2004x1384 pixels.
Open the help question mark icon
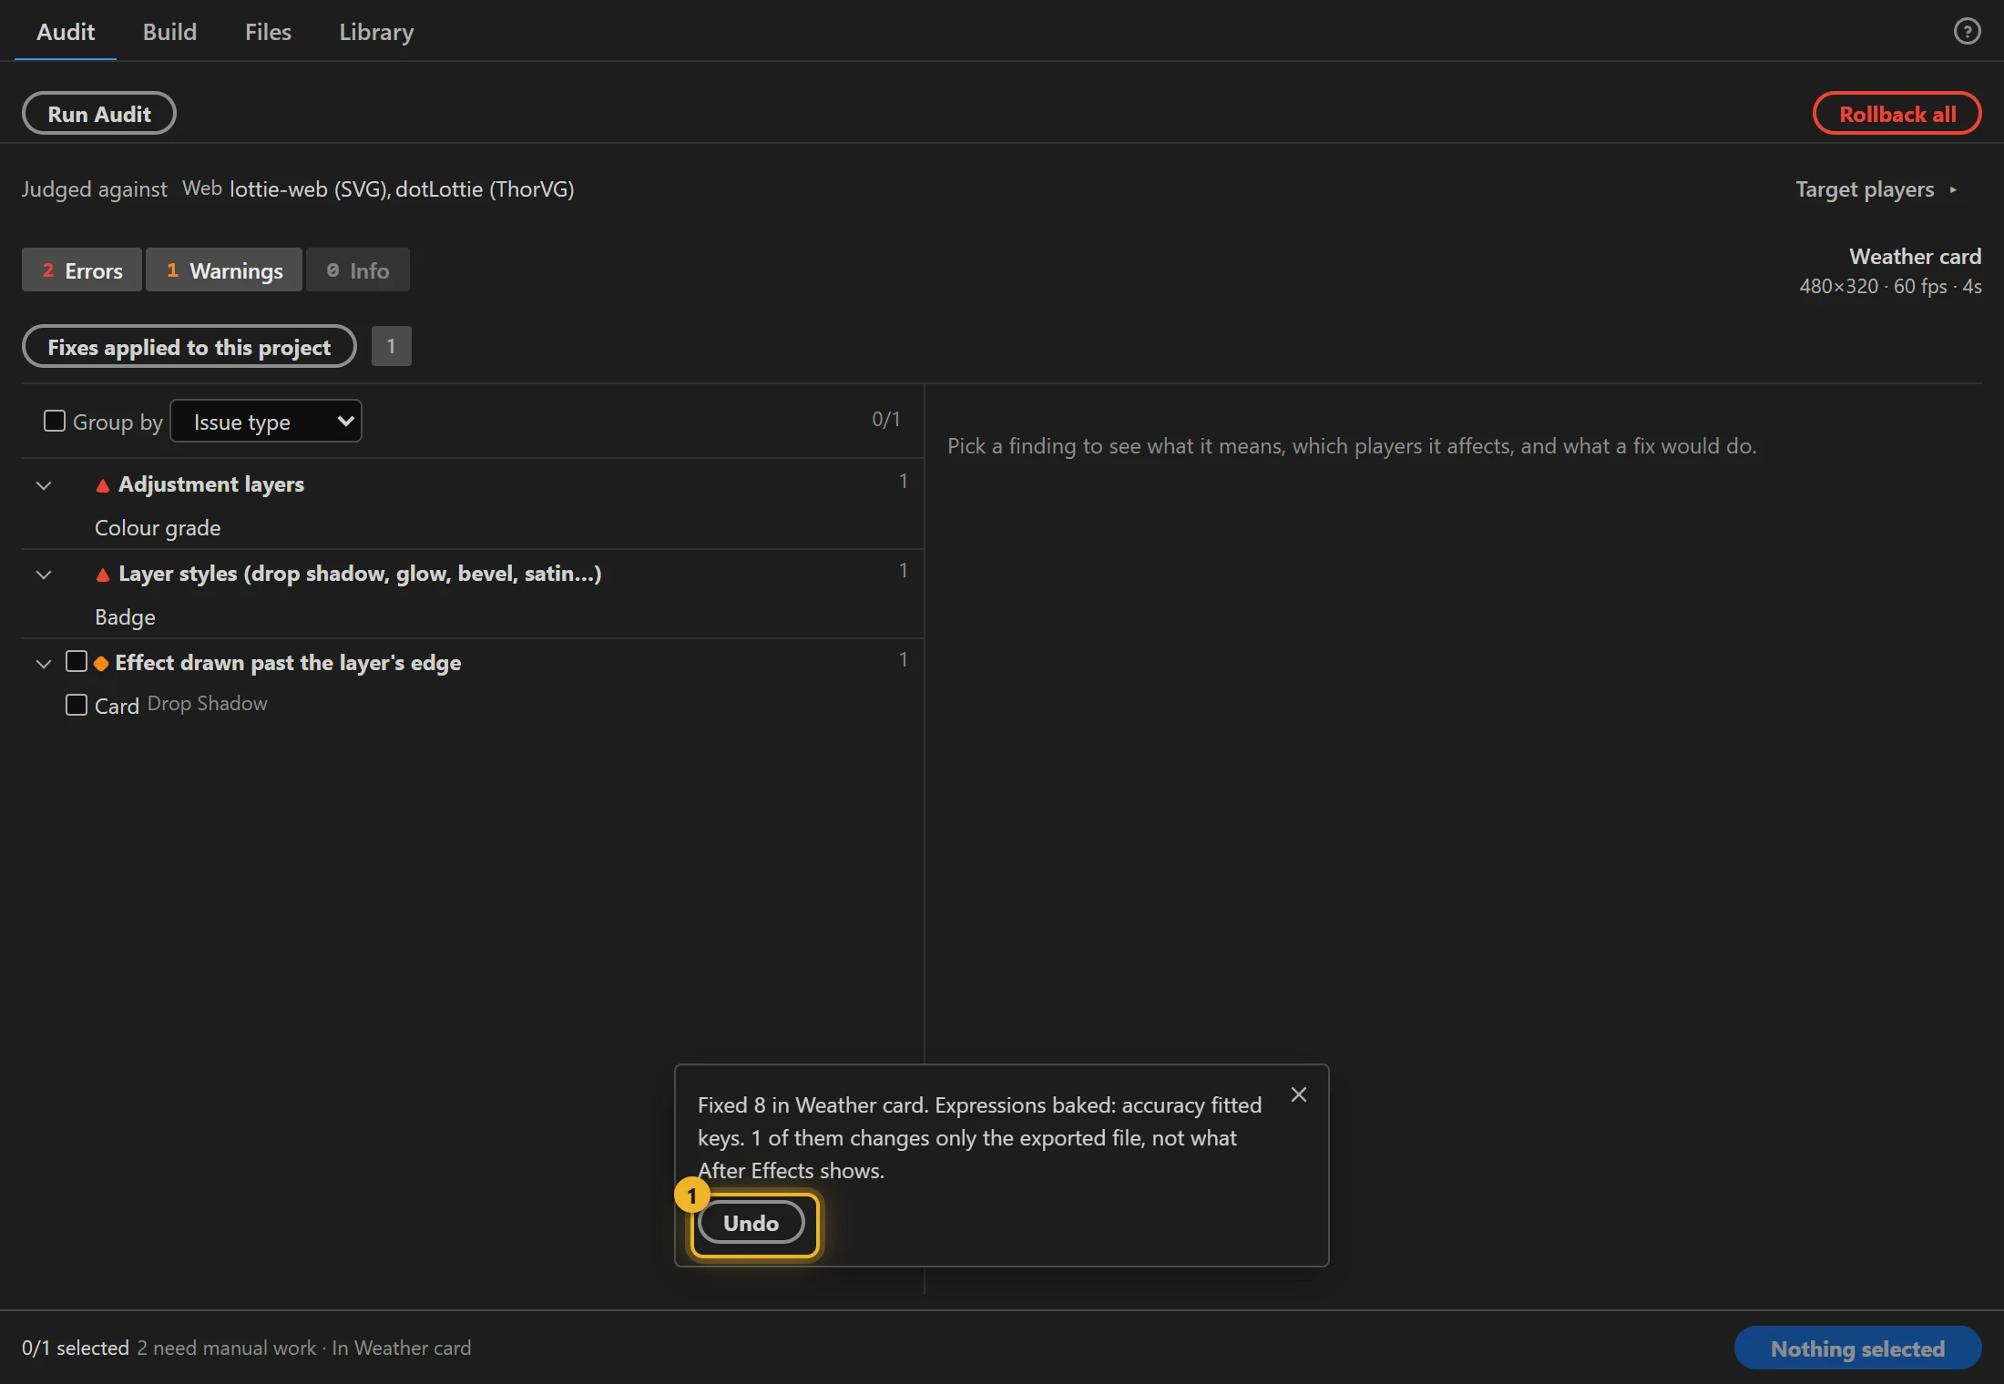tap(1967, 32)
